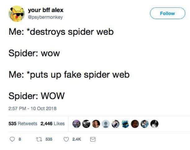The width and height of the screenshot is (190, 150).
Task: Click the third liker avatar, woman's face
Action: (x=96, y=124)
